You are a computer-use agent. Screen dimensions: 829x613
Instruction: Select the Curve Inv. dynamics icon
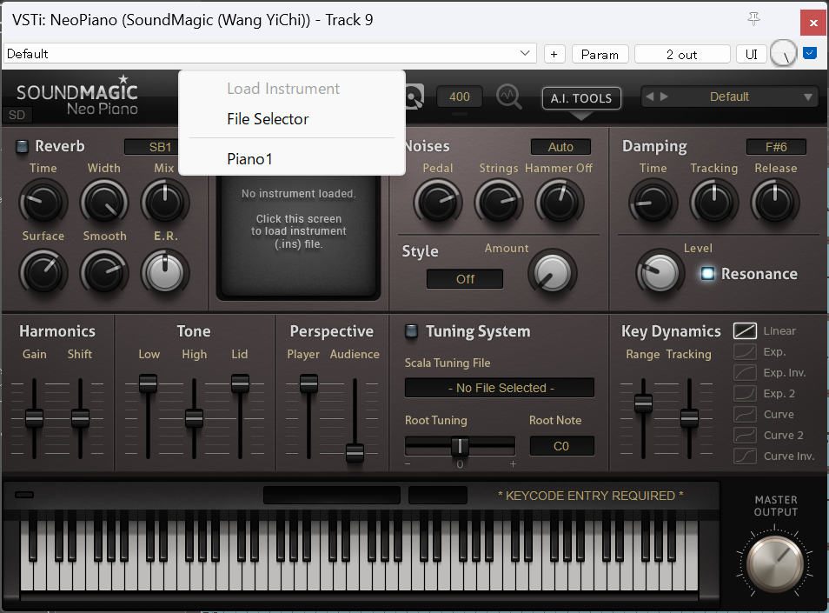[x=745, y=456]
